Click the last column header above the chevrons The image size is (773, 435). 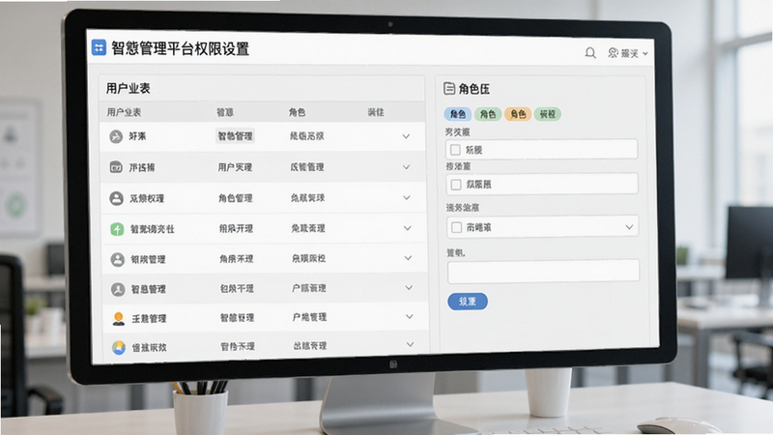(376, 112)
